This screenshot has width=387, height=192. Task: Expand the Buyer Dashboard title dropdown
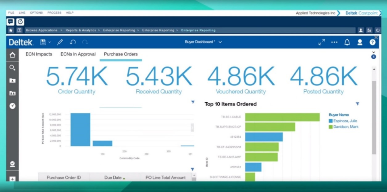[220, 42]
